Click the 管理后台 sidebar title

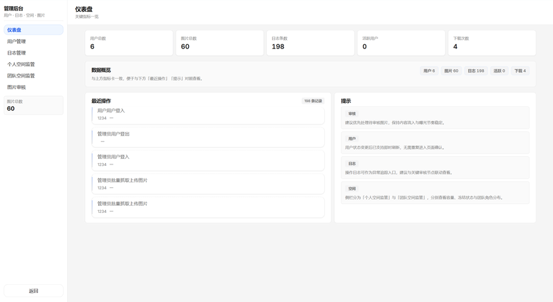pyautogui.click(x=13, y=8)
